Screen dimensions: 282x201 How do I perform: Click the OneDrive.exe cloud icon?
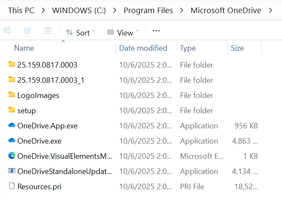pos(11,141)
